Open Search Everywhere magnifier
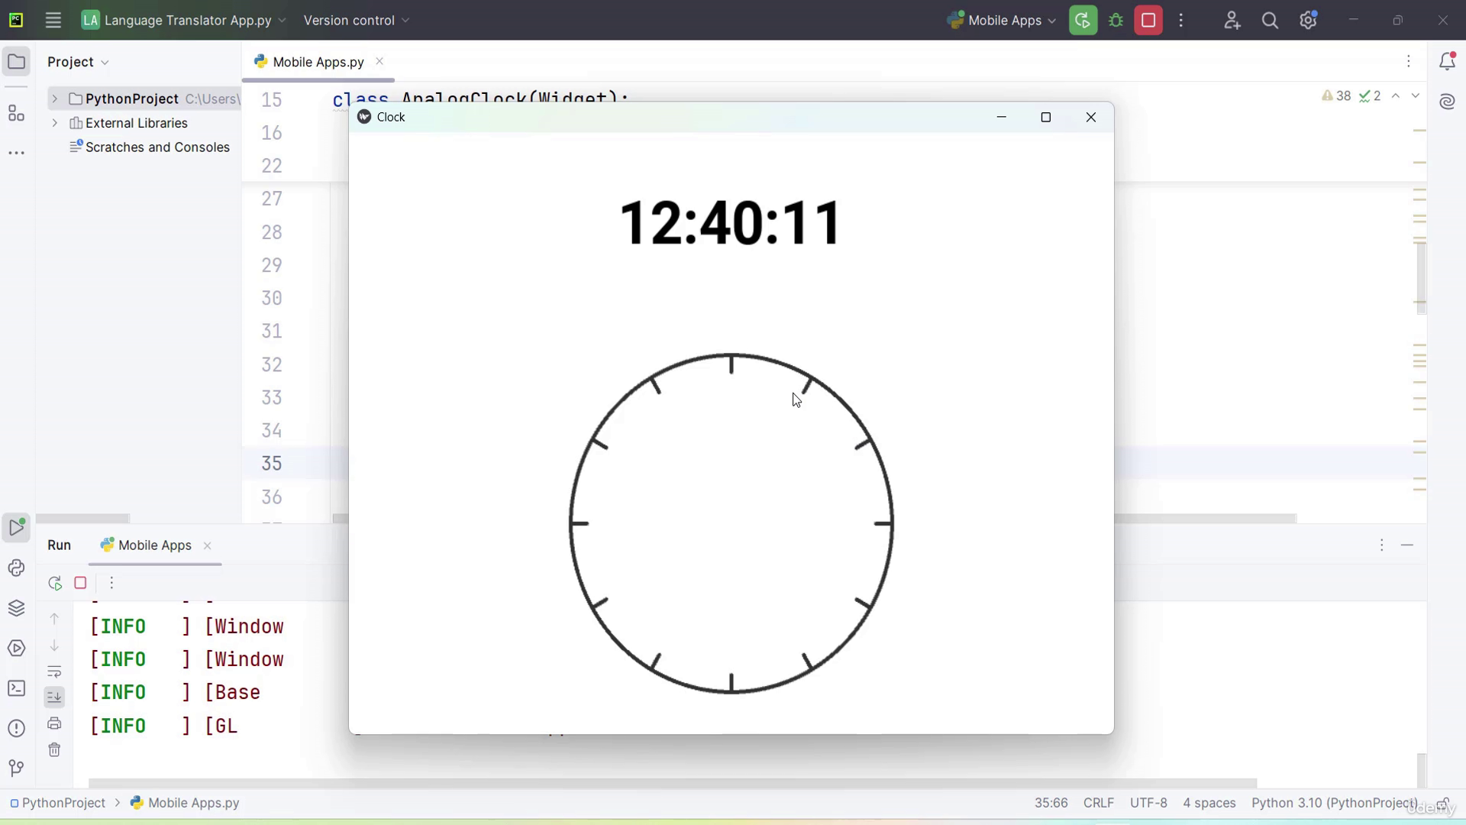 click(1270, 21)
